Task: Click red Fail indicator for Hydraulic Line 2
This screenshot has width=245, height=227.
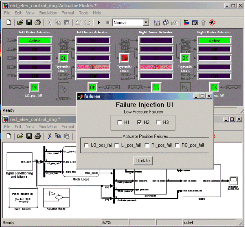Action: pos(125,58)
